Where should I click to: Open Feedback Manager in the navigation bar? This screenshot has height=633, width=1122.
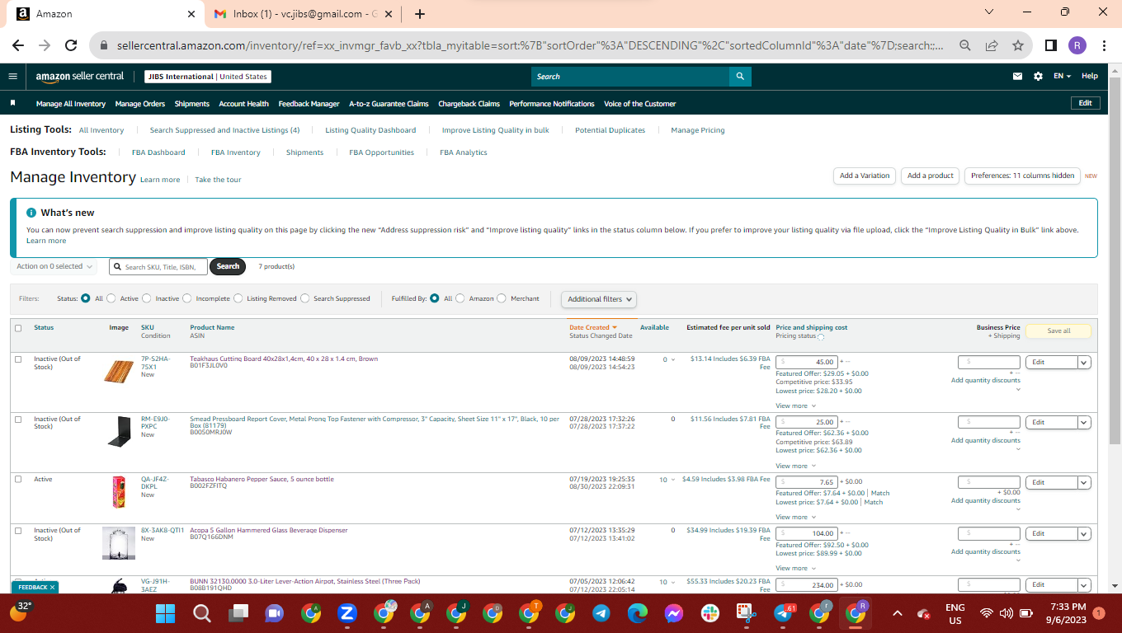[x=309, y=104]
